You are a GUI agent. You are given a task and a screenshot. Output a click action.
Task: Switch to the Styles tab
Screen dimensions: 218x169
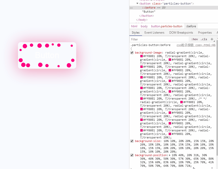coord(135,33)
